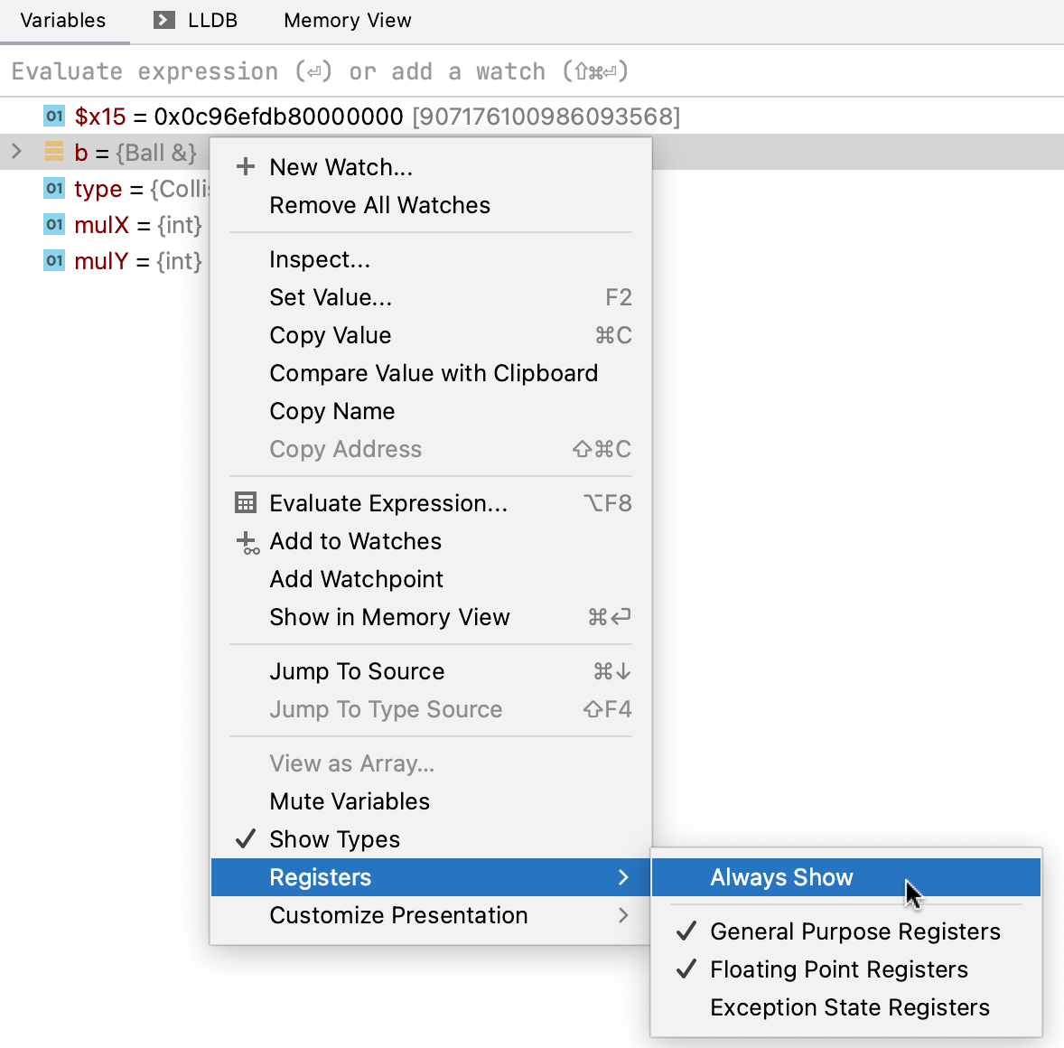Toggle Show Types off

[333, 839]
